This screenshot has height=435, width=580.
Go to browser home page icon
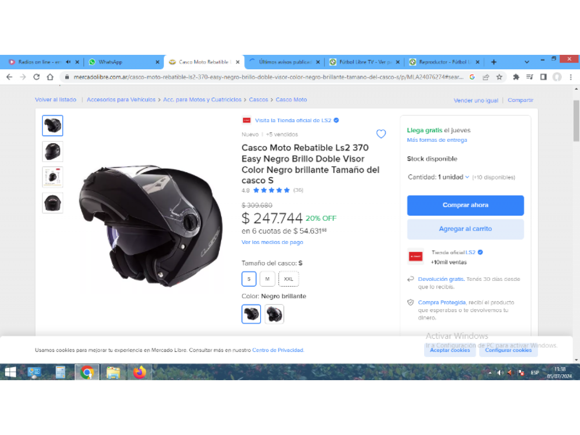tap(50, 77)
